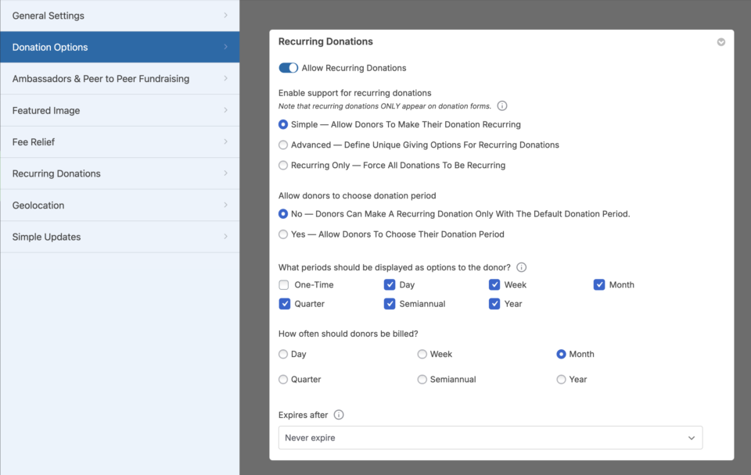Expand chevron on Simple Updates row
This screenshot has height=475, width=751.
225,236
